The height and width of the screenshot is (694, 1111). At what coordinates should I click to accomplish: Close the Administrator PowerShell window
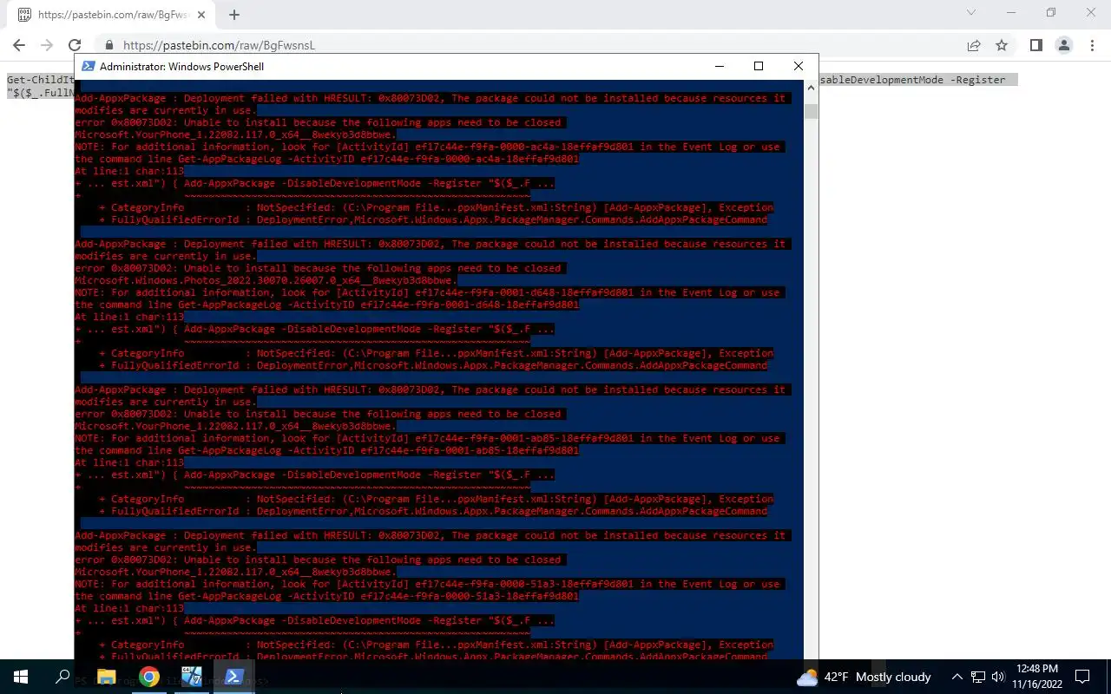(x=799, y=66)
